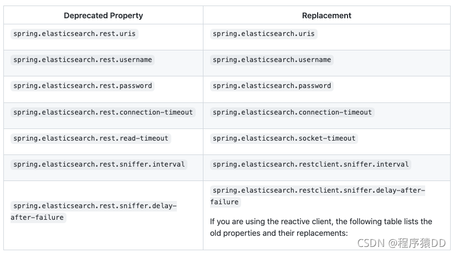Select spring.elasticsearch.rest.uris code cell
This screenshot has width=454, height=253.
(x=74, y=34)
